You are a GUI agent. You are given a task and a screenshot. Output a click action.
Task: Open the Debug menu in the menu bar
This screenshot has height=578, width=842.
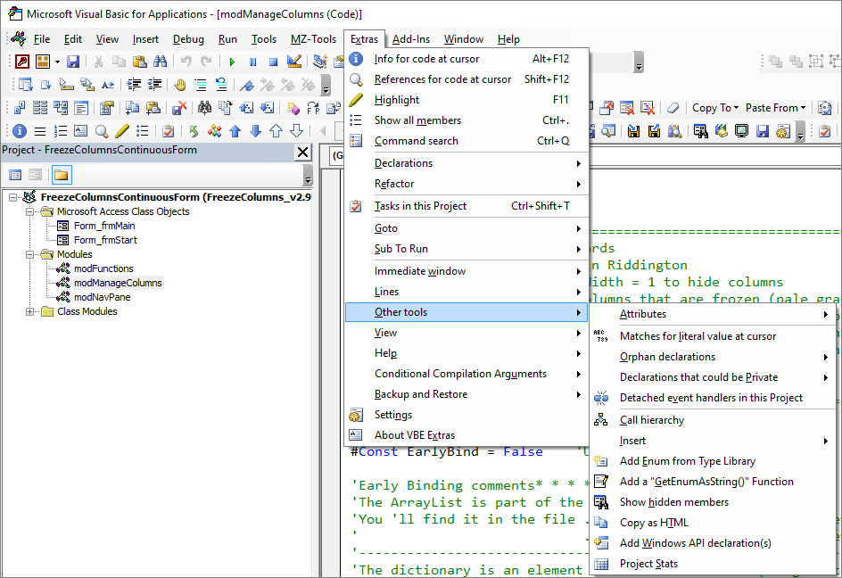(188, 39)
